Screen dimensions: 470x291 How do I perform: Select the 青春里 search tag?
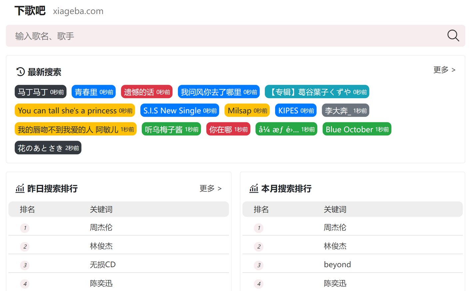94,92
